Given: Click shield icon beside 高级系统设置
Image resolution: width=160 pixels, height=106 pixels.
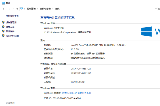Looking at the screenshot, I should pos(3,36).
